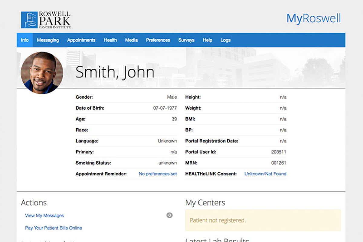Click Help in the navigation bar
363x242 pixels.
[x=208, y=40]
